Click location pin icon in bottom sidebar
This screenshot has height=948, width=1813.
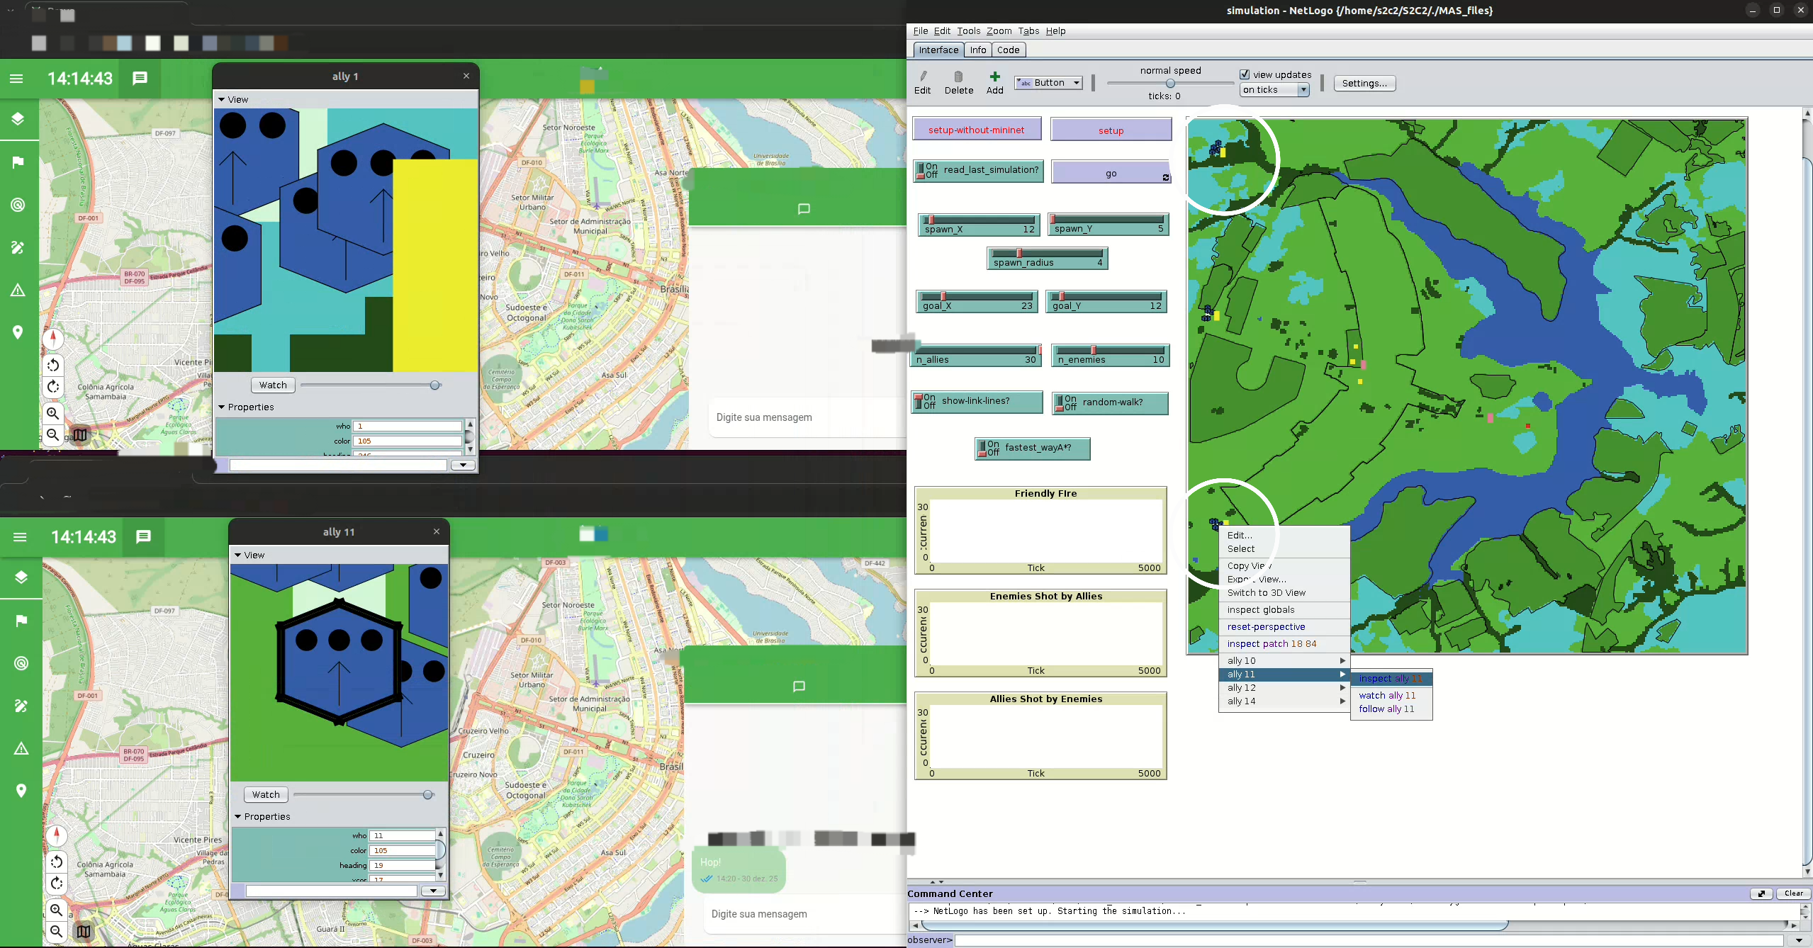click(x=21, y=791)
